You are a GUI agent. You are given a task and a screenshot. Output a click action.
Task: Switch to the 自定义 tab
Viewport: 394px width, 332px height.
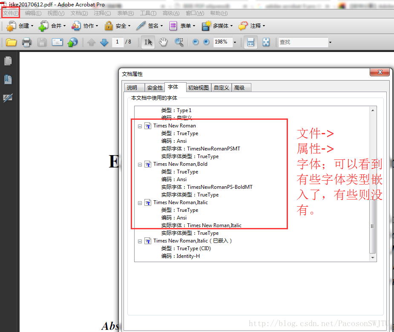221,88
